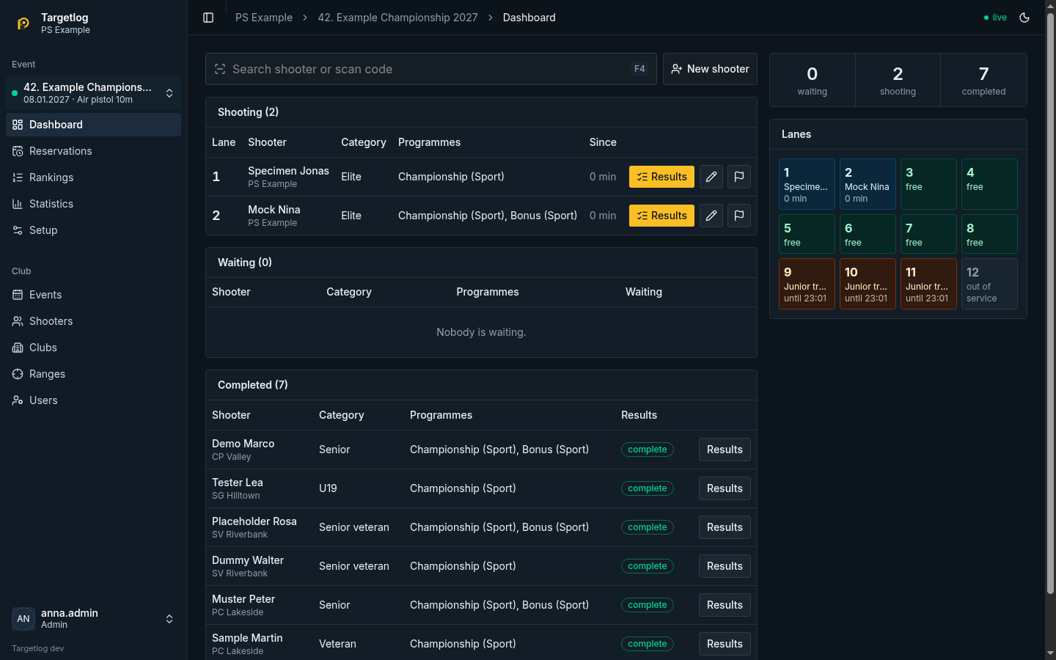
Task: Select reserved lane 10 tile
Action: tap(868, 284)
